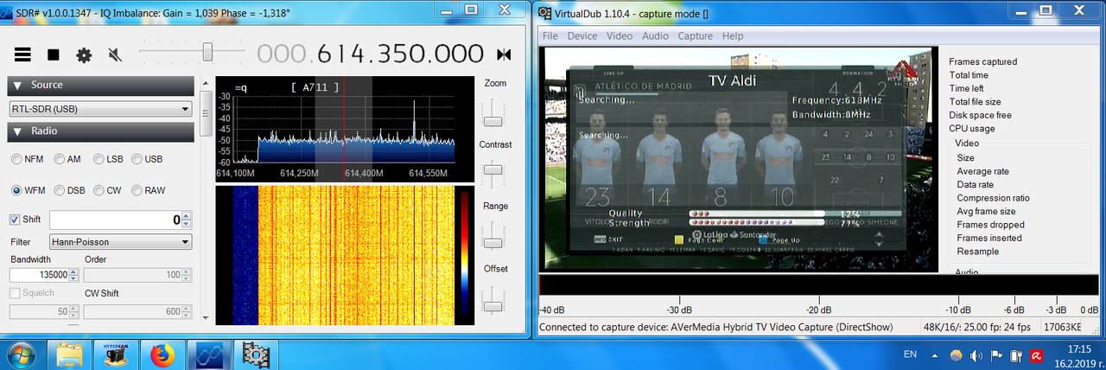Select DSB demodulation mode
The width and height of the screenshot is (1106, 370).
coord(69,190)
